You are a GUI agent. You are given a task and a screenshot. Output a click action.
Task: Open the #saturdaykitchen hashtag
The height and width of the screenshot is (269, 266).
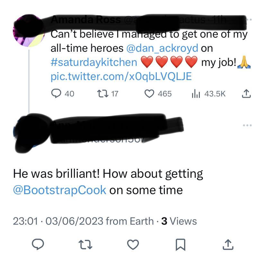(94, 62)
